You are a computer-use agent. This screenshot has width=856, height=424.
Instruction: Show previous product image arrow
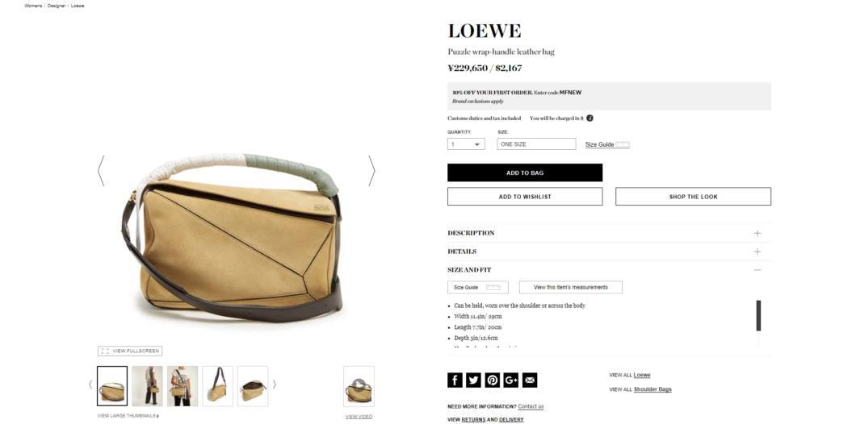(x=101, y=171)
